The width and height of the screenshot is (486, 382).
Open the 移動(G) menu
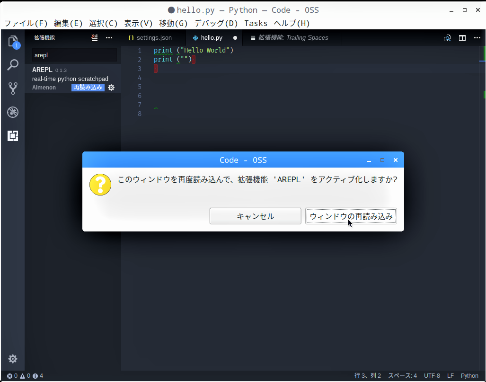click(x=173, y=23)
